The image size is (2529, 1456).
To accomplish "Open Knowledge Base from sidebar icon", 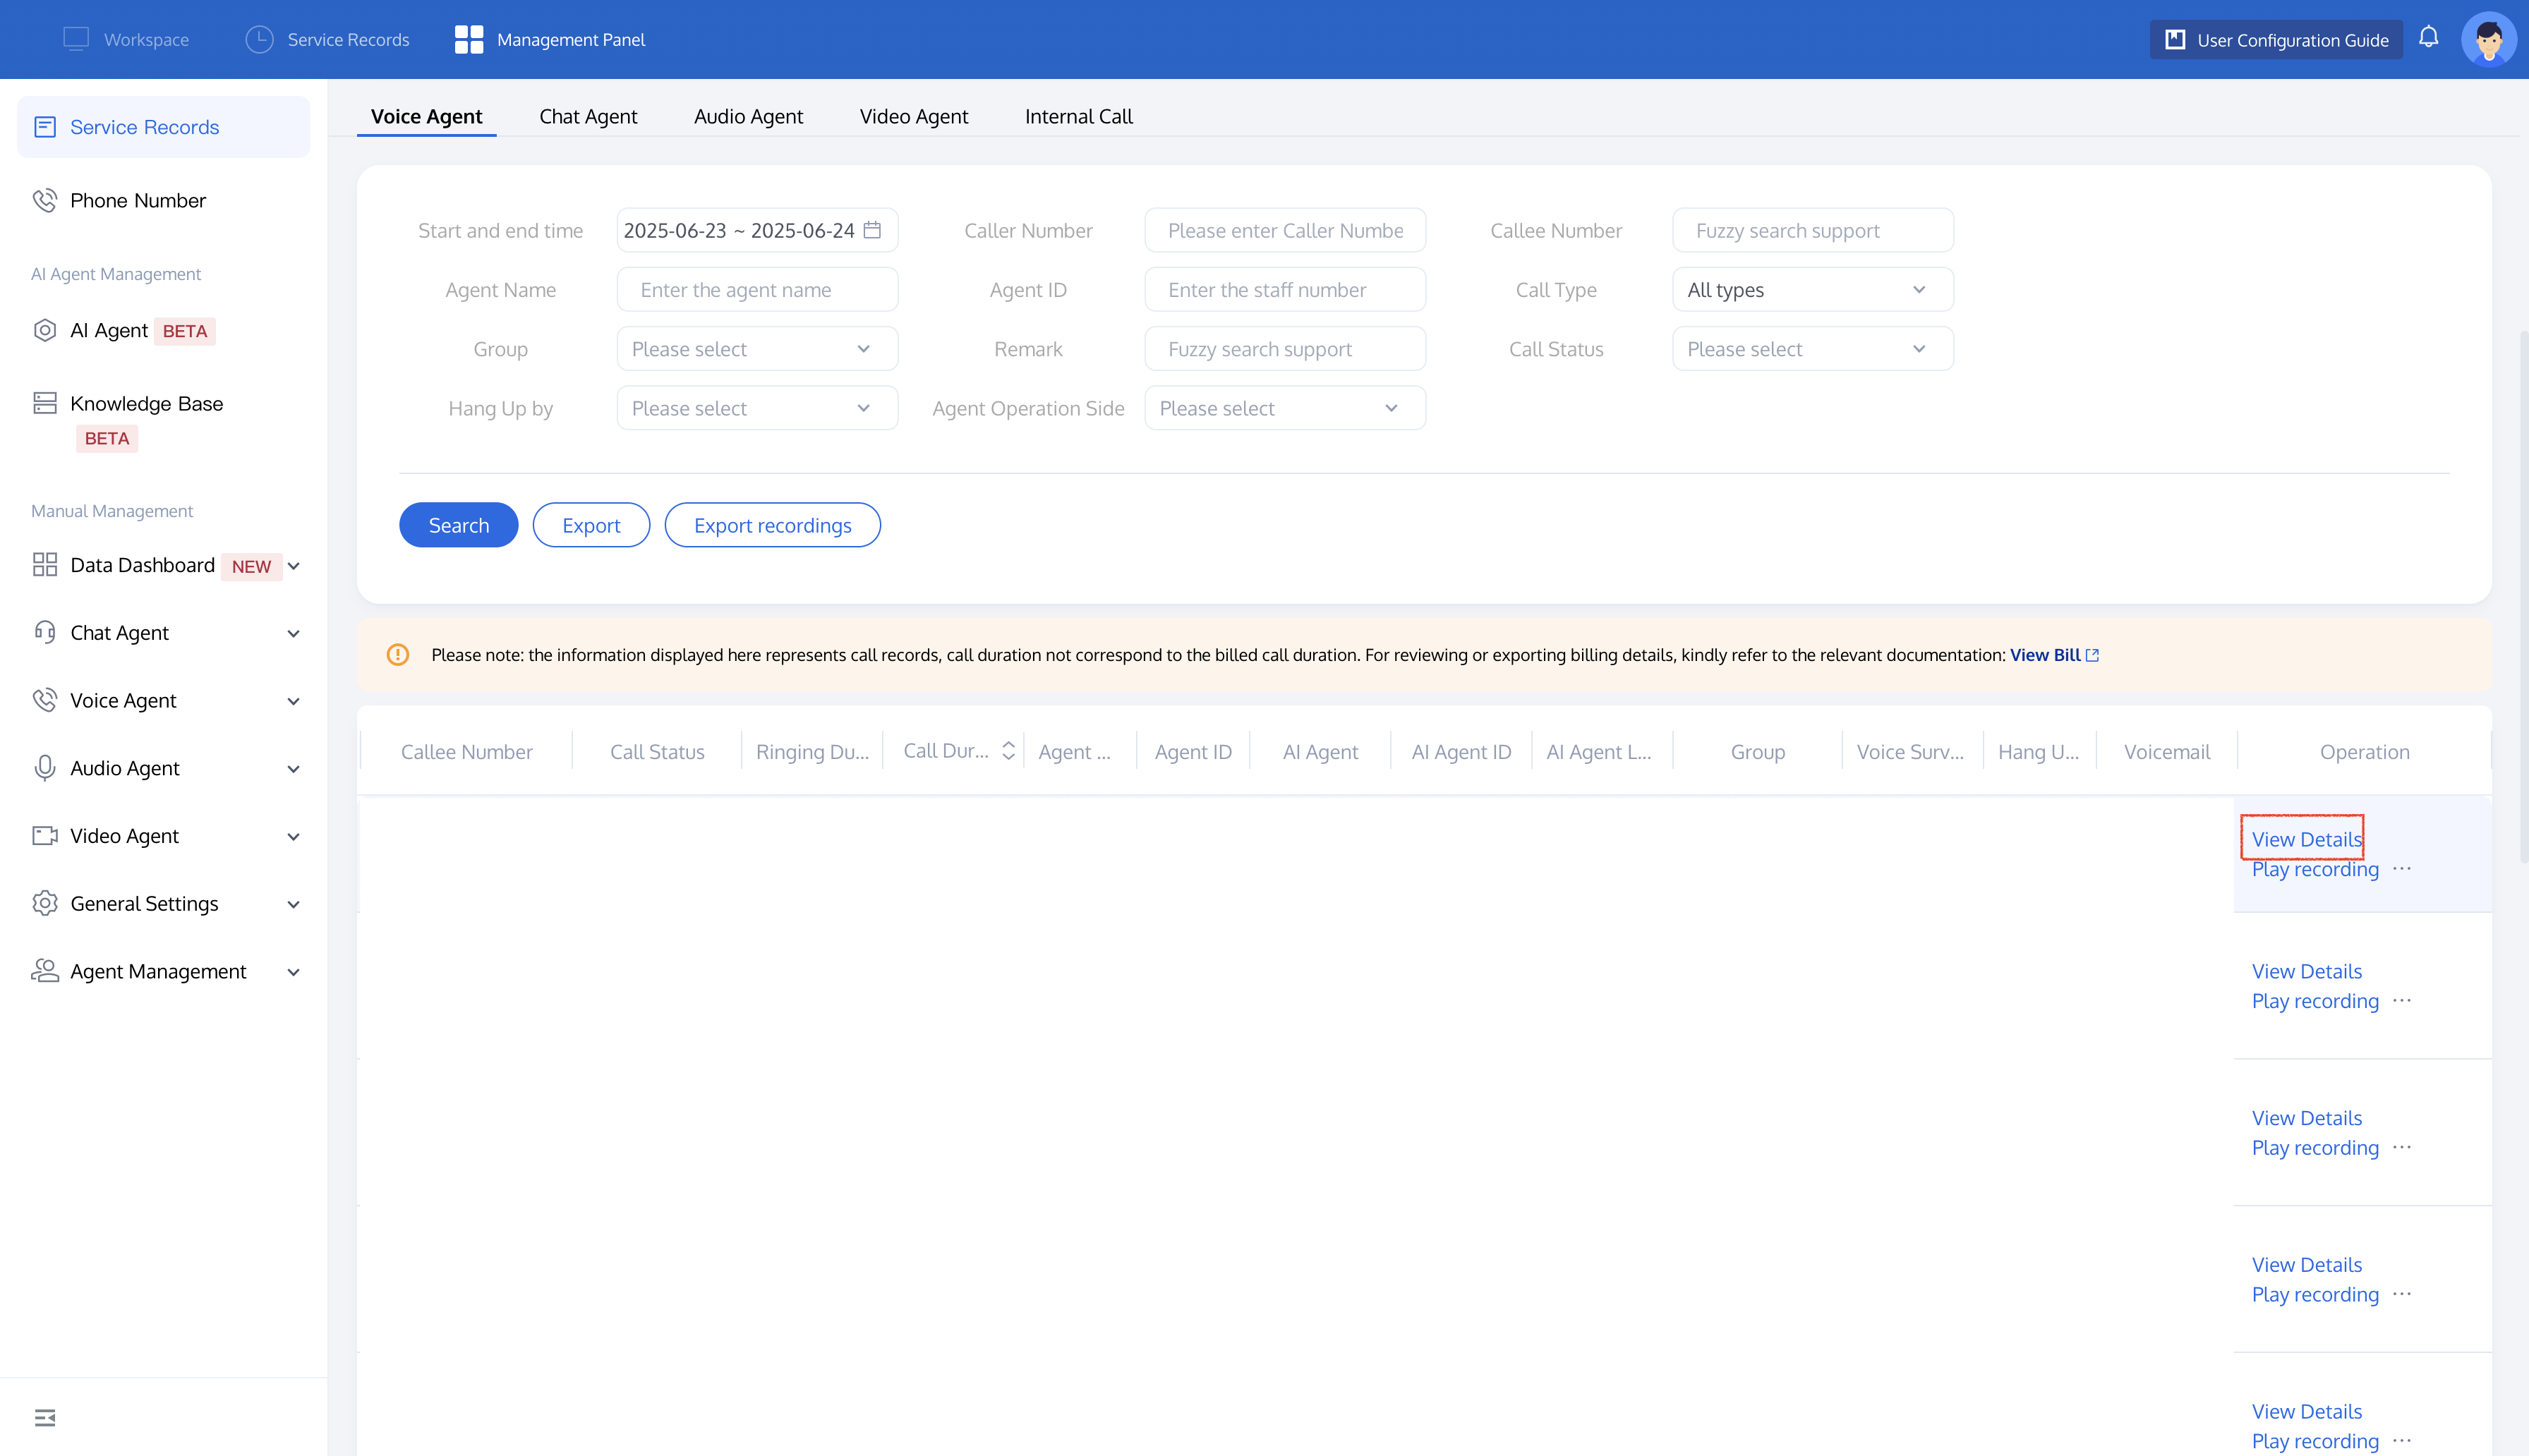I will click(45, 403).
